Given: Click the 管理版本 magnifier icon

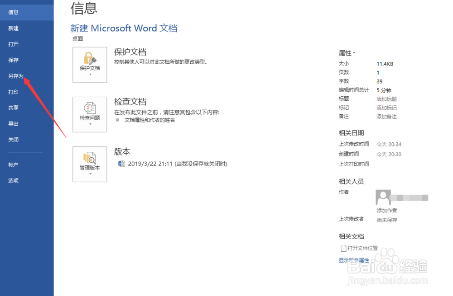Looking at the screenshot, I should coord(90,158).
